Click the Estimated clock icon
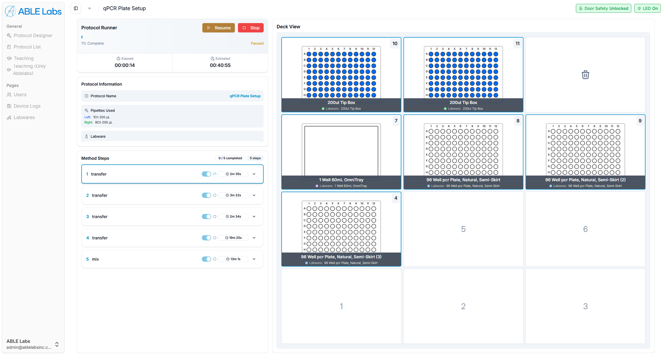Screen dimensions: 665x355 (212, 59)
